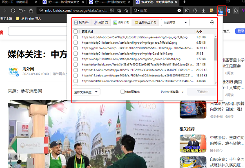245x168 pixels.
Task: Click the forward navigation arrow
Action: [x=5, y=11]
